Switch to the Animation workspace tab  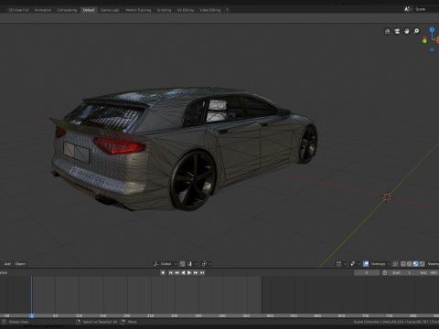[x=43, y=10]
